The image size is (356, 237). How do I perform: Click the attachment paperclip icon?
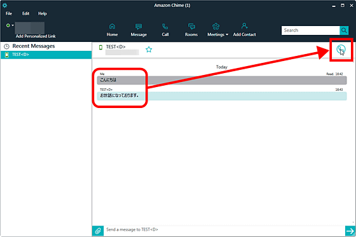pos(98,231)
